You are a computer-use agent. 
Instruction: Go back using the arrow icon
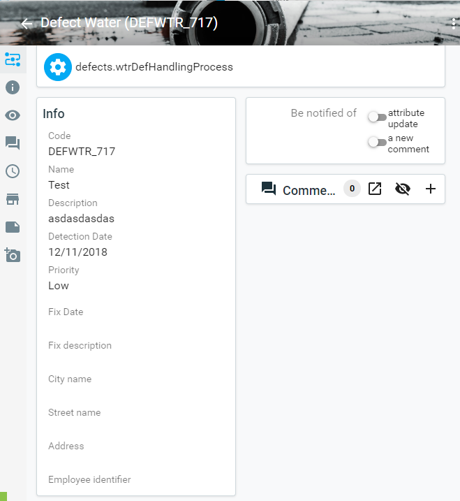pyautogui.click(x=27, y=23)
